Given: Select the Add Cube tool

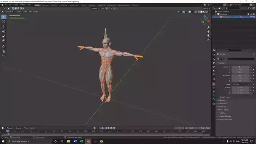Looking at the screenshot, I should 4,56.
